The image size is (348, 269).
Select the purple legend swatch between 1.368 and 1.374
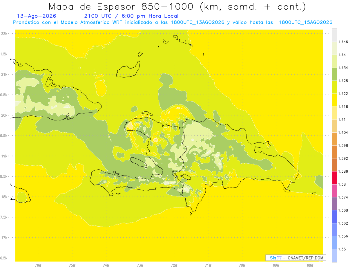point(334,204)
